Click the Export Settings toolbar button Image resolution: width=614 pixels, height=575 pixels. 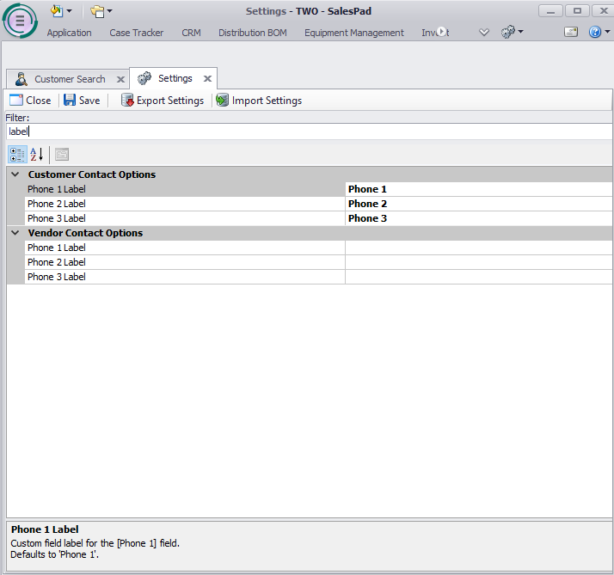coord(163,101)
